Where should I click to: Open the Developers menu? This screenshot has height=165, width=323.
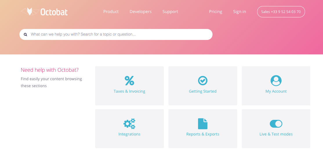click(141, 12)
